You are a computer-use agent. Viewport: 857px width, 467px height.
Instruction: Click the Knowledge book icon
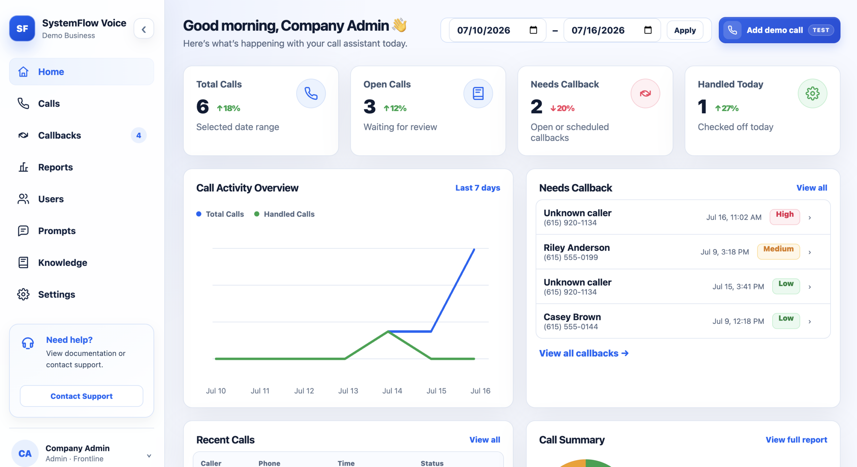(23, 263)
